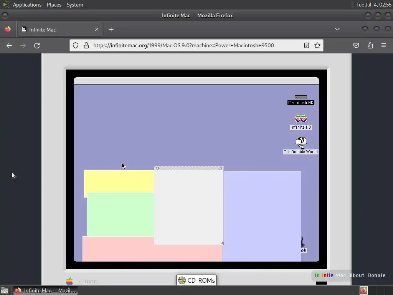The height and width of the screenshot is (295, 393).
Task: Click the Firefox View icon
Action: [x=8, y=29]
